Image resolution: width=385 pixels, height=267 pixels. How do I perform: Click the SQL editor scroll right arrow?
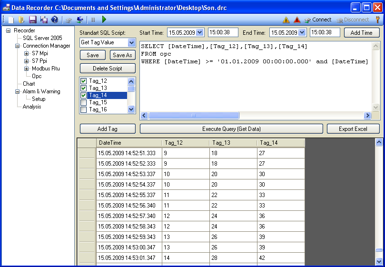click(x=367, y=115)
